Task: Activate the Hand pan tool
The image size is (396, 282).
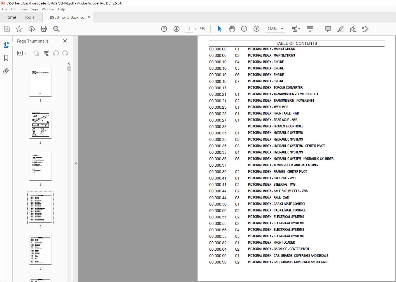Action: click(232, 29)
